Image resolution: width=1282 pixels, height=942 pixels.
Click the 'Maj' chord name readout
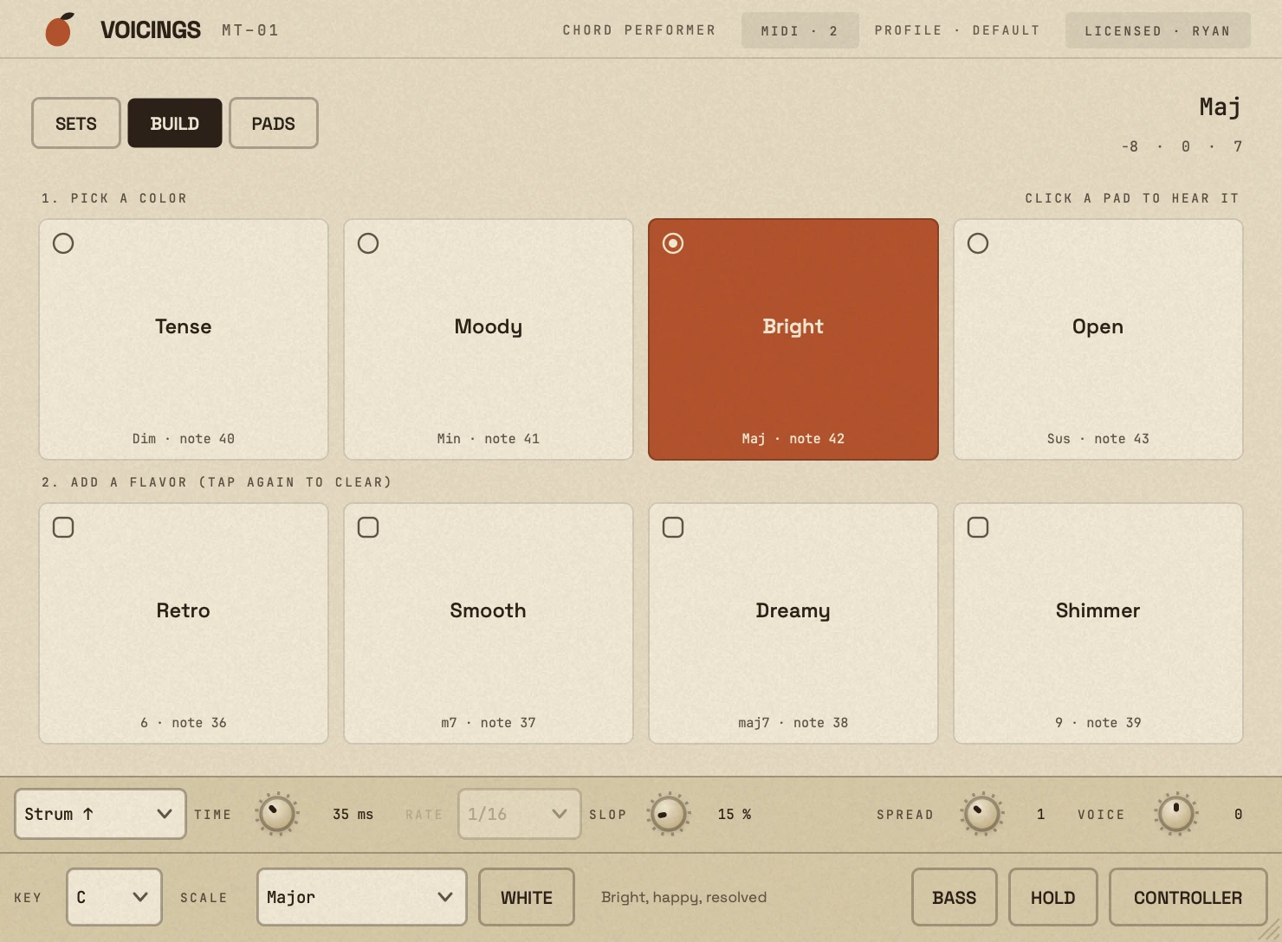pyautogui.click(x=1220, y=107)
